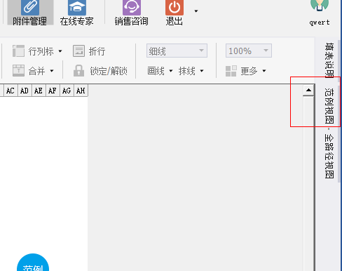
Task: Switch to 全路径视图 side tab
Action: tap(329, 157)
